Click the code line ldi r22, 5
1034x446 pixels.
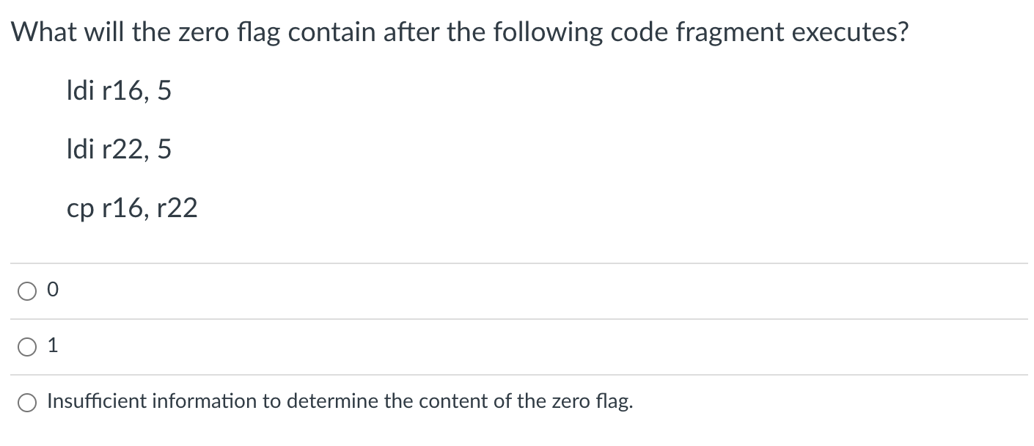pyautogui.click(x=118, y=149)
